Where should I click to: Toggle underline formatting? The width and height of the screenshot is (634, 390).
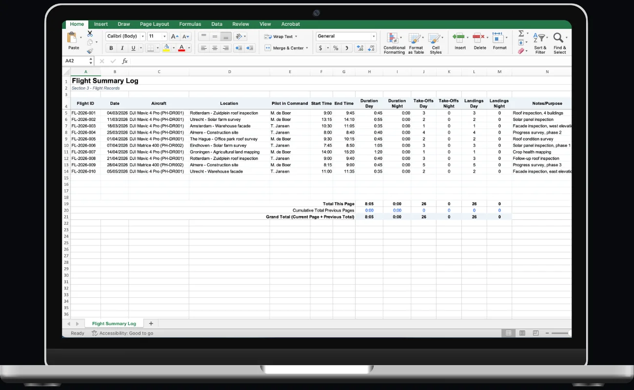133,48
